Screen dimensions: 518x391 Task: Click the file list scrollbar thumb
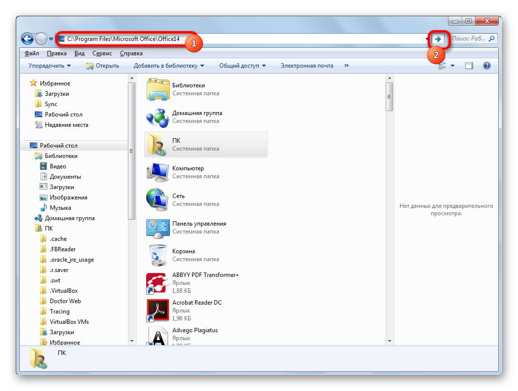390,97
